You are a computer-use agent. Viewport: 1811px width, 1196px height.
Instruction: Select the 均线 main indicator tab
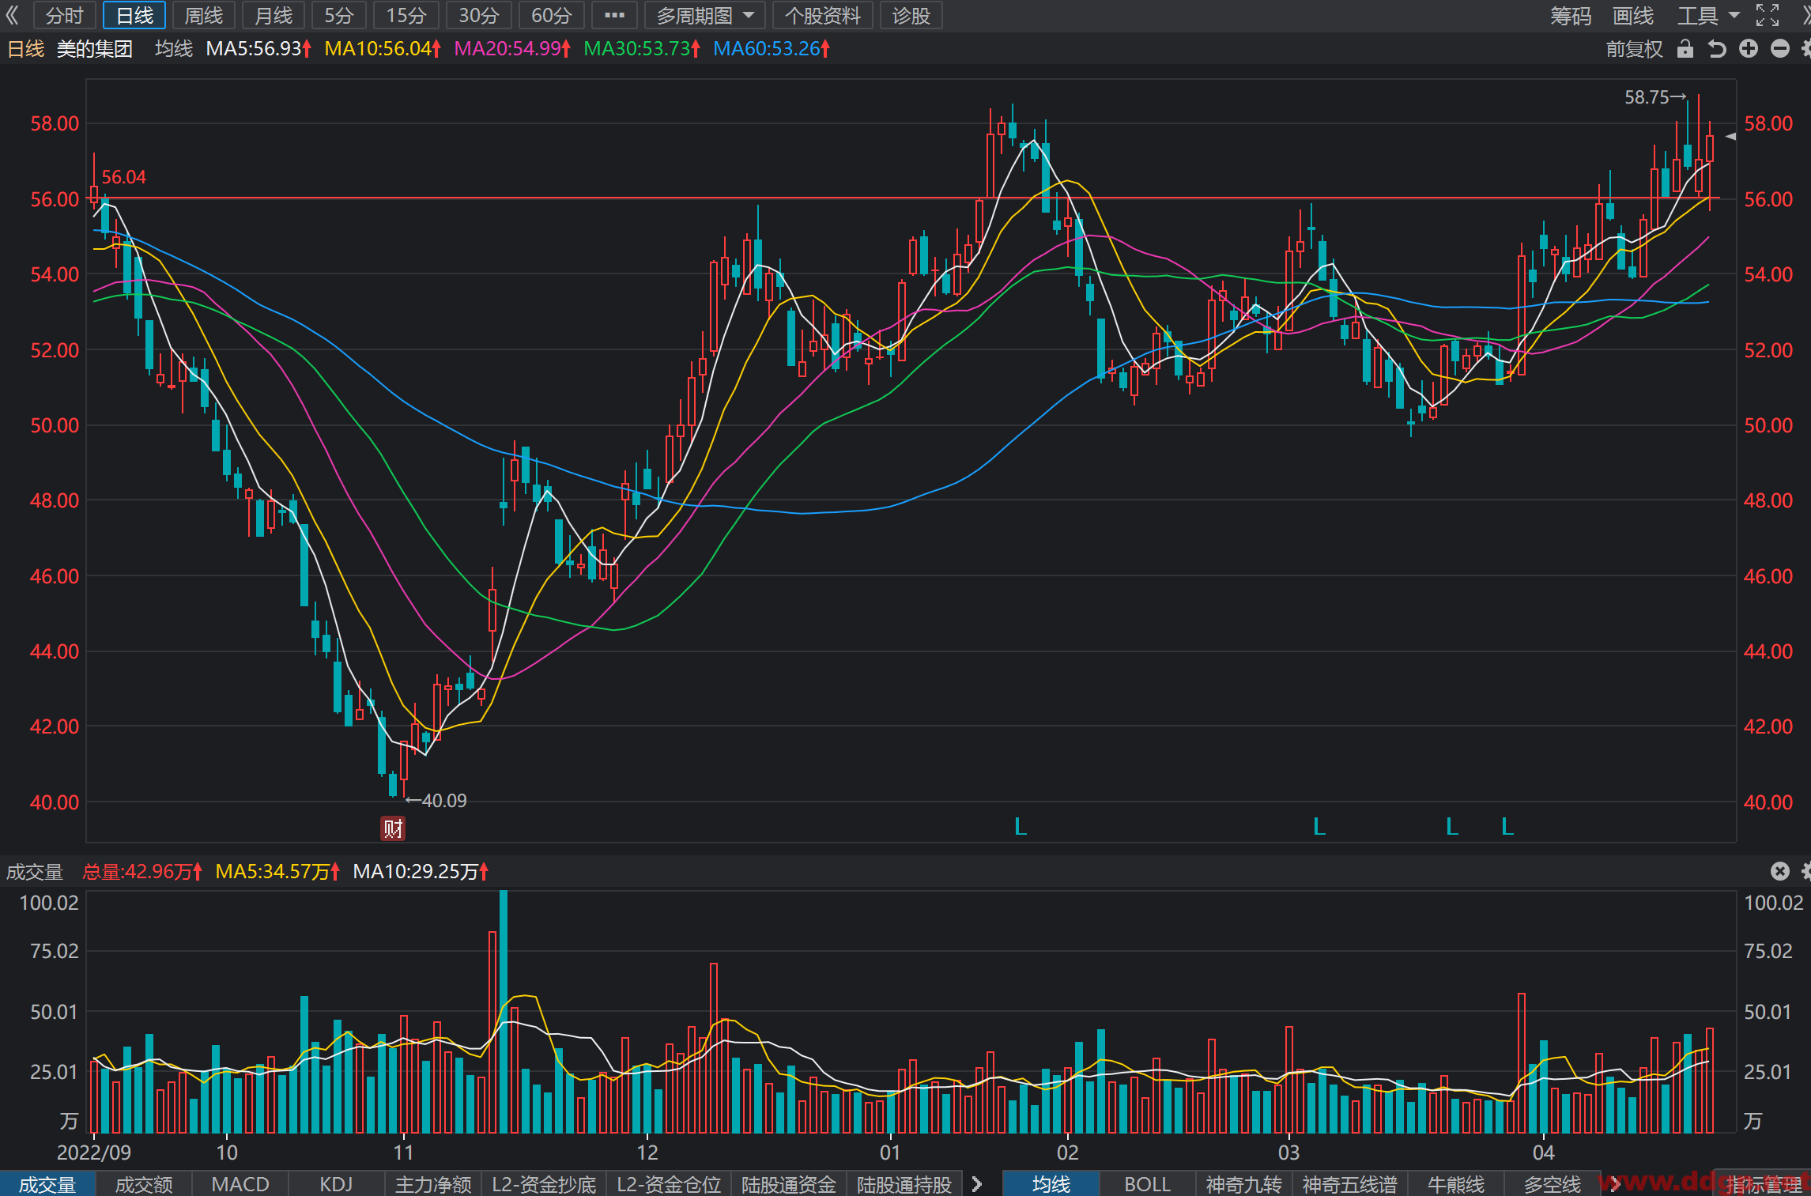(x=1051, y=1184)
